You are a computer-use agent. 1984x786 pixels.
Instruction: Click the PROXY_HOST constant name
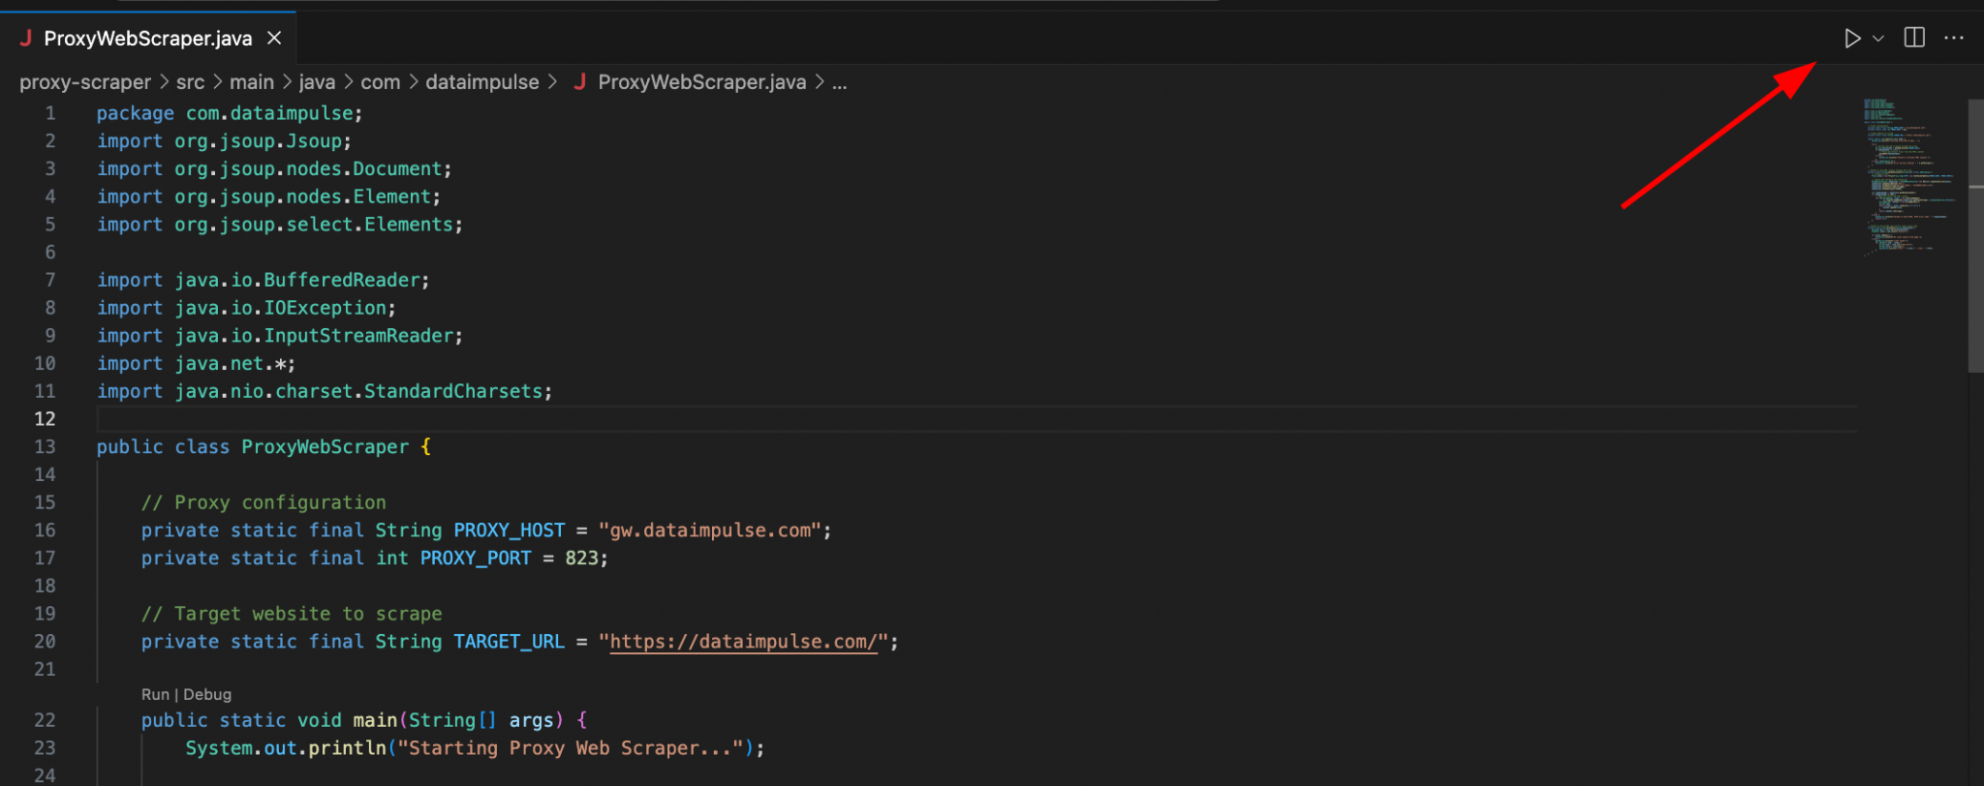tap(509, 530)
